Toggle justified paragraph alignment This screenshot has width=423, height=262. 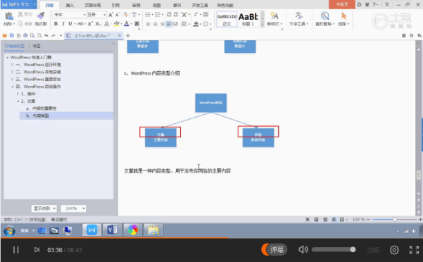(169, 24)
